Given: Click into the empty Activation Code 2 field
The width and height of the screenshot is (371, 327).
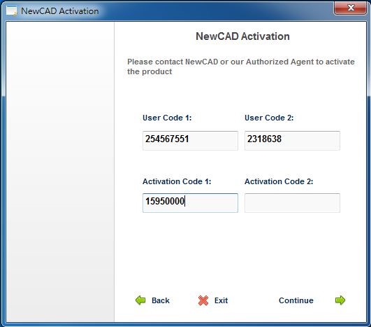Looking at the screenshot, I should point(293,203).
